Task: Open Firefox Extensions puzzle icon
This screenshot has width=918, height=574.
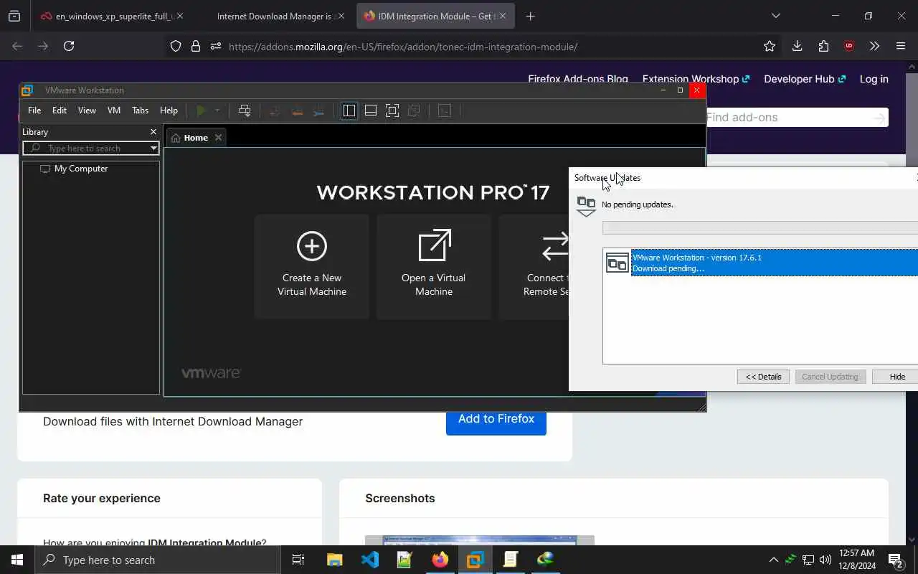Action: (x=823, y=46)
